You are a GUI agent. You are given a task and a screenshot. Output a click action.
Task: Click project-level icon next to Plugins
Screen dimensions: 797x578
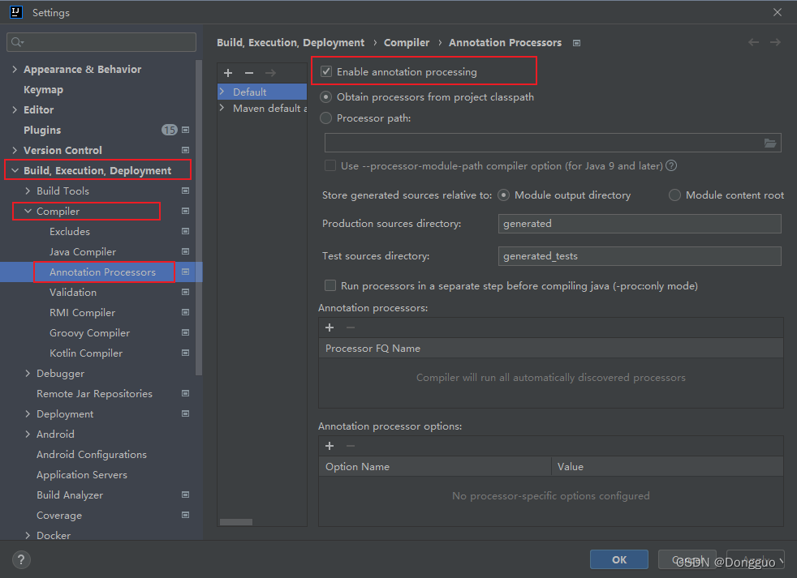[x=186, y=130]
